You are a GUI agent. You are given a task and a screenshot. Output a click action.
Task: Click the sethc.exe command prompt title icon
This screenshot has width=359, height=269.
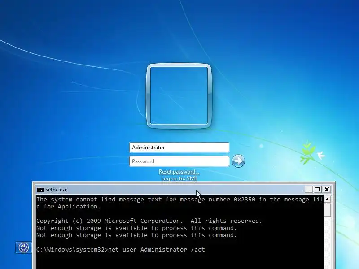pos(40,190)
